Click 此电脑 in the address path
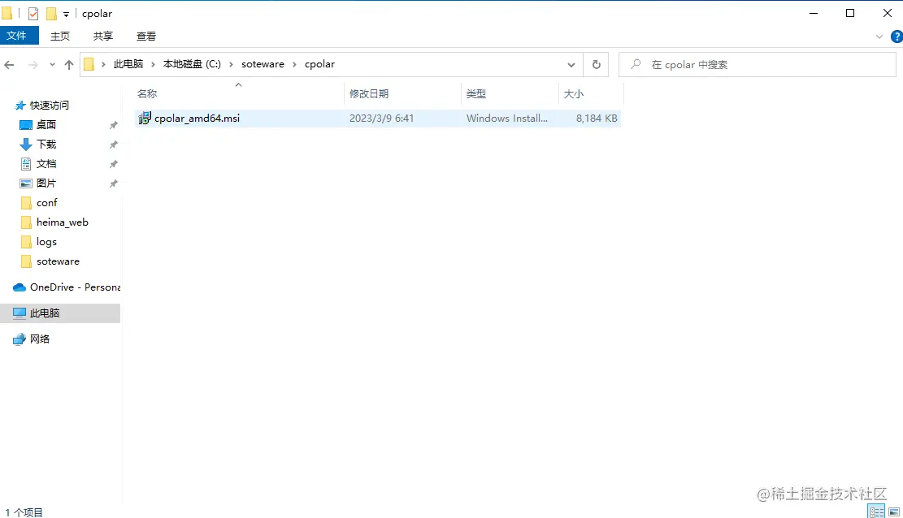The height and width of the screenshot is (518, 903). coord(128,64)
